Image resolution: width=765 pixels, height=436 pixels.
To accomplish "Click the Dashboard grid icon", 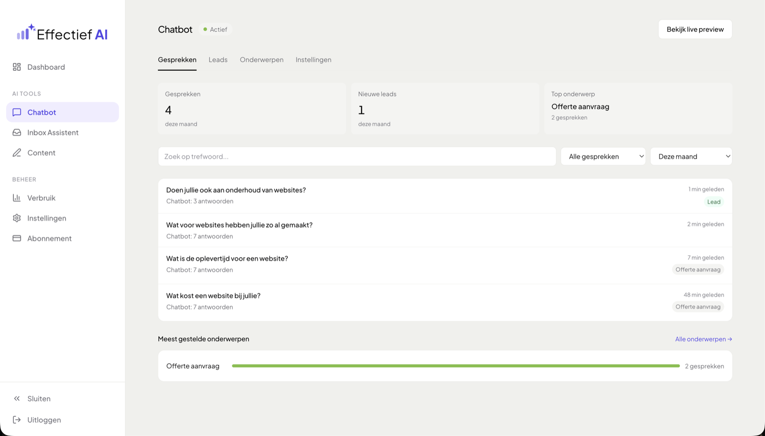I will (x=17, y=67).
